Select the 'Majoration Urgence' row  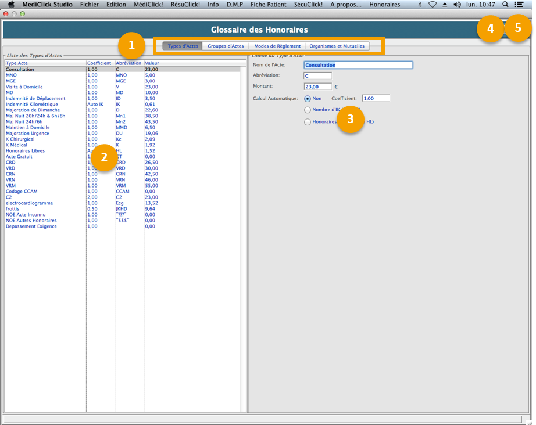(x=27, y=134)
